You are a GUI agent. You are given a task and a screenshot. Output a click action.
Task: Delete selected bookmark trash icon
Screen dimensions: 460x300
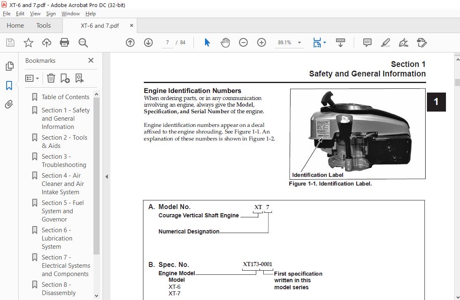51,78
